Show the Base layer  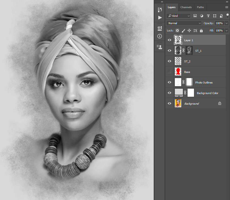click(x=169, y=72)
